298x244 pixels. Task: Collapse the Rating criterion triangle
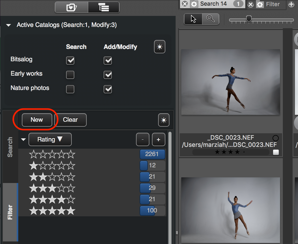[23, 140]
